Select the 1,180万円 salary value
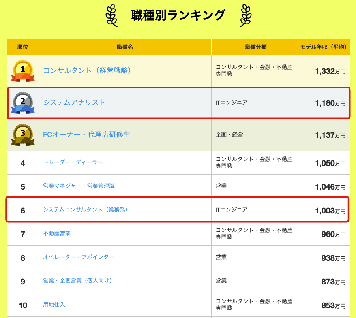Screen dimensions: 356x318 (330, 103)
